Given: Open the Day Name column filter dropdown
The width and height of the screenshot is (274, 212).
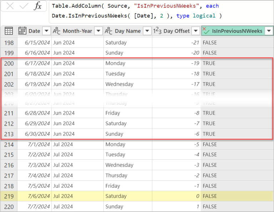Looking at the screenshot, I should [147, 31].
